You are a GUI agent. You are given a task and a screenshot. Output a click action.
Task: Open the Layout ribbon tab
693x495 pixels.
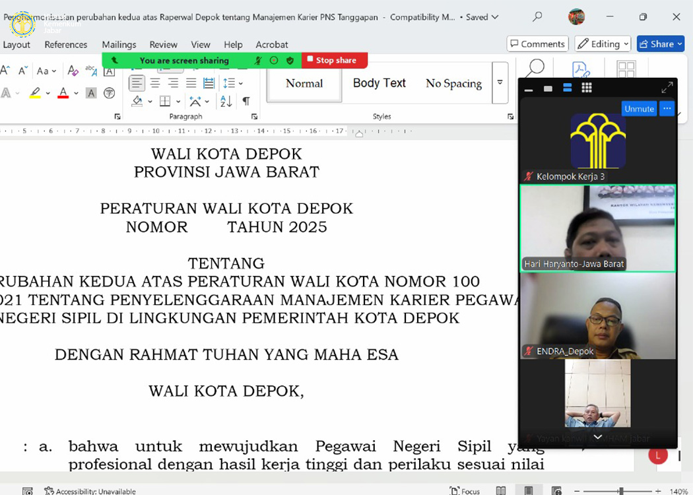click(16, 45)
